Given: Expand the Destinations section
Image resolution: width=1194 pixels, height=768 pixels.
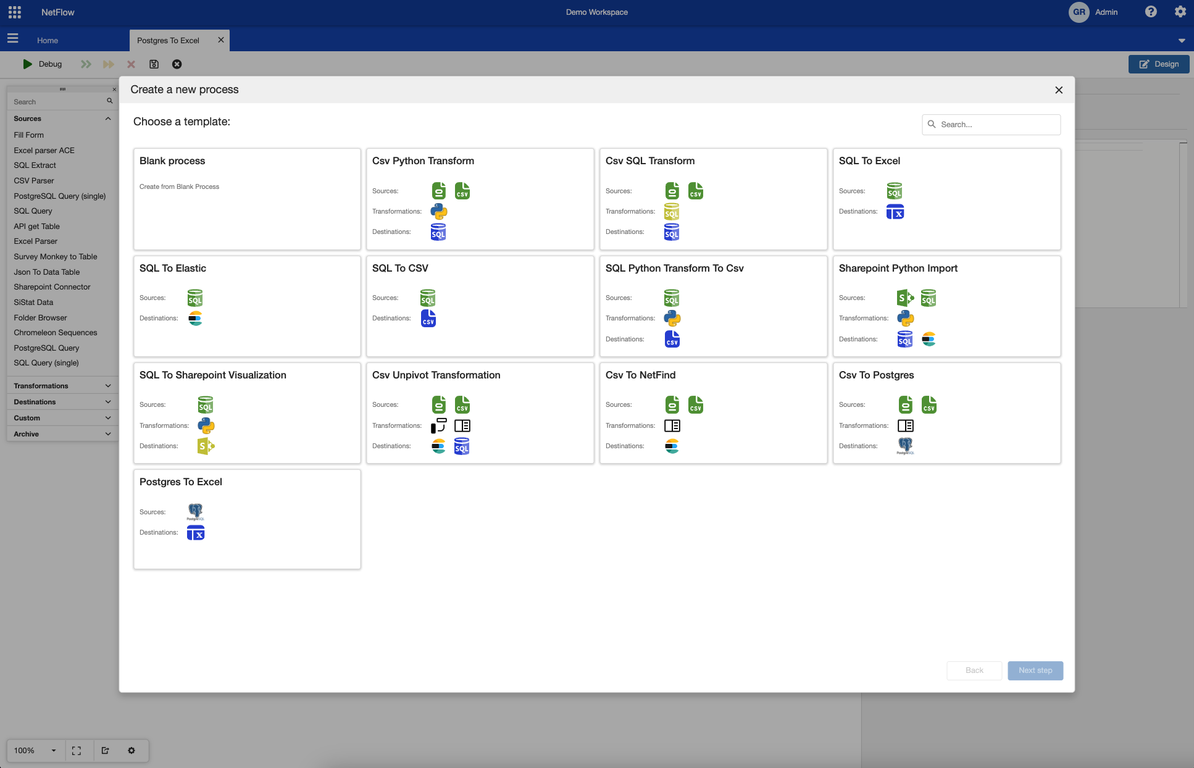Looking at the screenshot, I should (108, 402).
